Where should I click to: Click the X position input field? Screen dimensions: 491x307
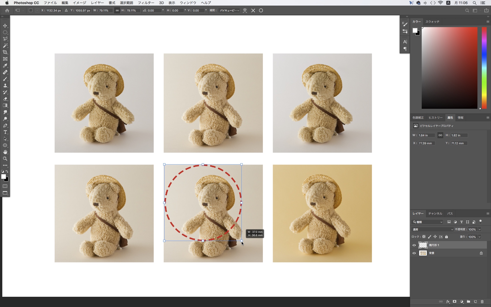pyautogui.click(x=54, y=10)
